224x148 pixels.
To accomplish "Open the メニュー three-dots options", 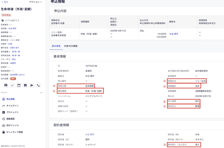I will click(41, 93).
